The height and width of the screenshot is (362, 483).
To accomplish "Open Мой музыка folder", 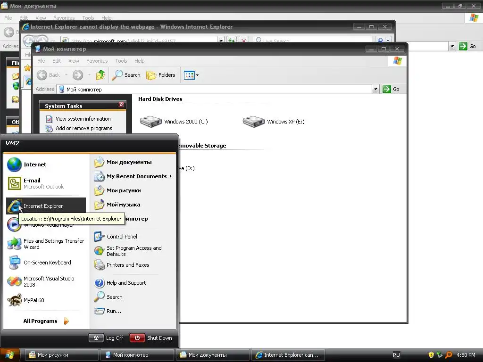I will [x=133, y=205].
